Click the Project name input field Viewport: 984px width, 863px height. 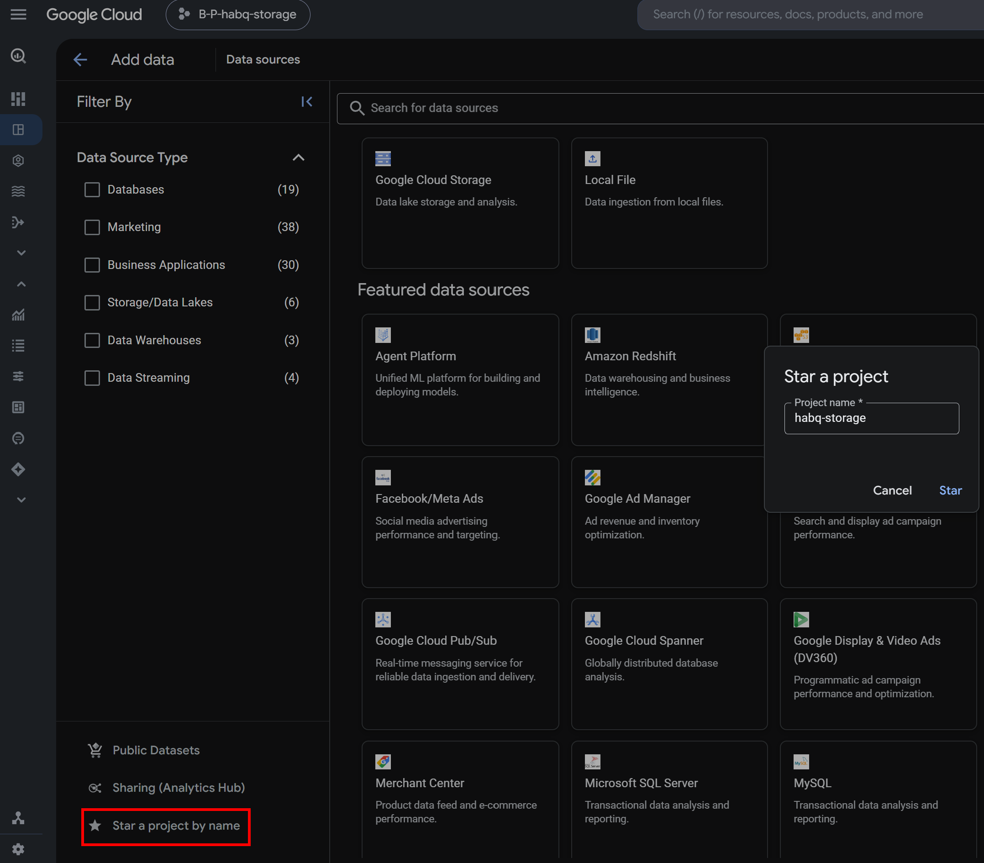(x=871, y=418)
